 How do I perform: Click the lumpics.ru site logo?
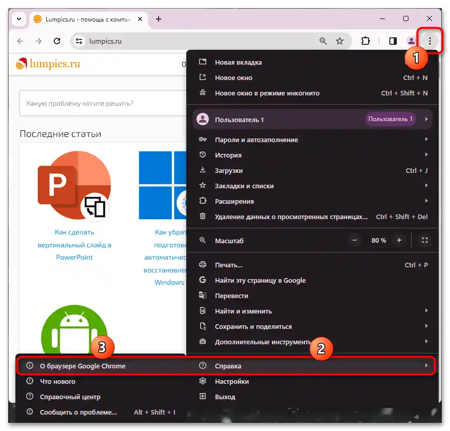pos(46,64)
